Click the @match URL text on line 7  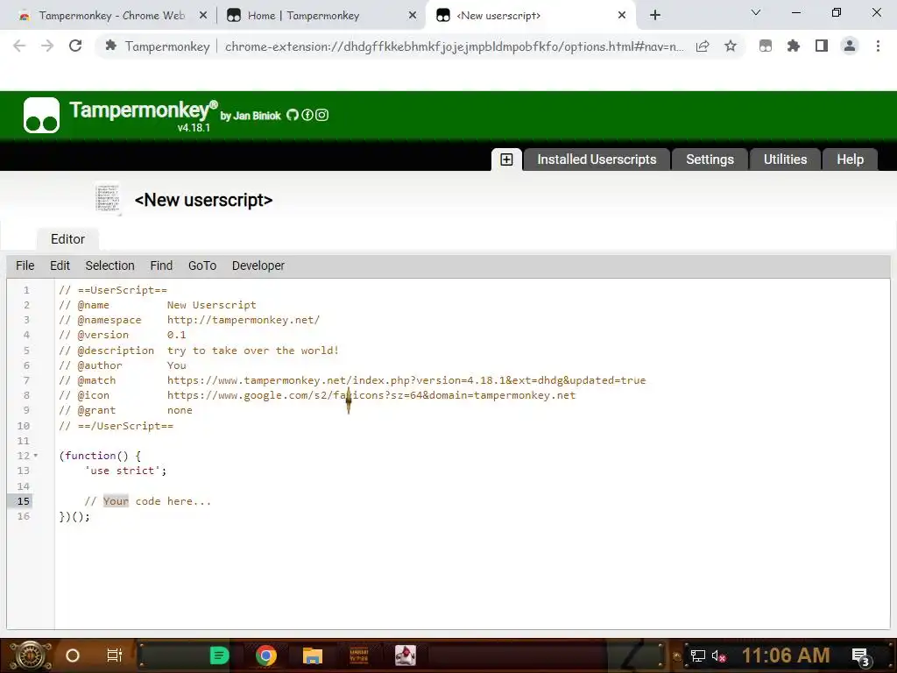coord(406,380)
